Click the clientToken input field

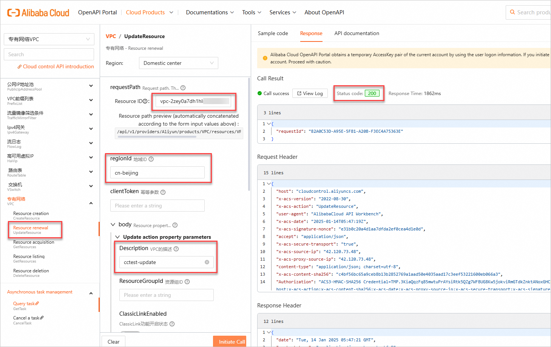pos(157,206)
